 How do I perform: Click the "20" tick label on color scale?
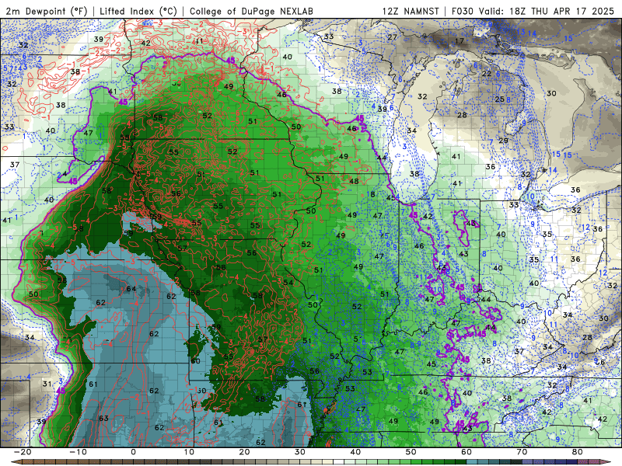[x=244, y=452]
